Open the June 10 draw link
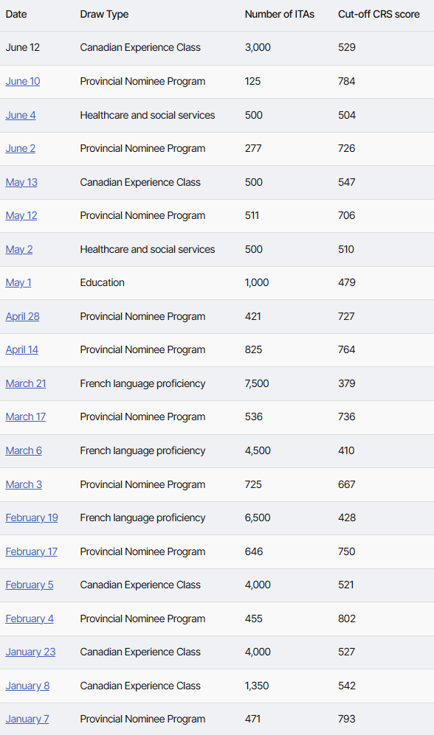This screenshot has width=434, height=735. [23, 81]
